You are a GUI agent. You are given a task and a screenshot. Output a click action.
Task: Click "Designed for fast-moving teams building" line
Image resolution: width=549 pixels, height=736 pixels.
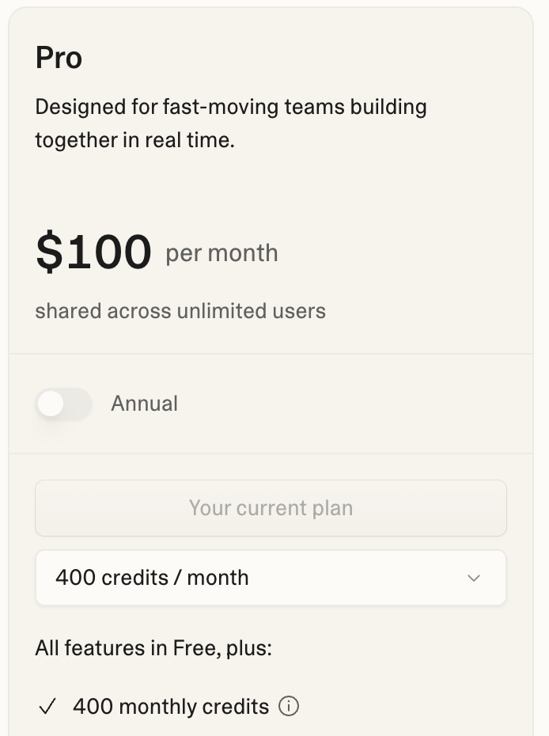click(x=231, y=107)
